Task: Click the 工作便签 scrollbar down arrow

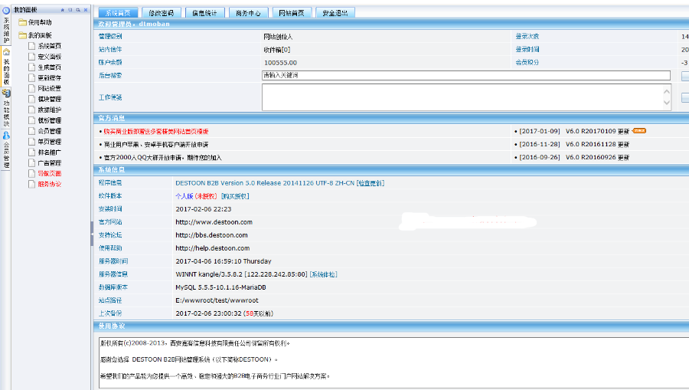Action: 667,103
